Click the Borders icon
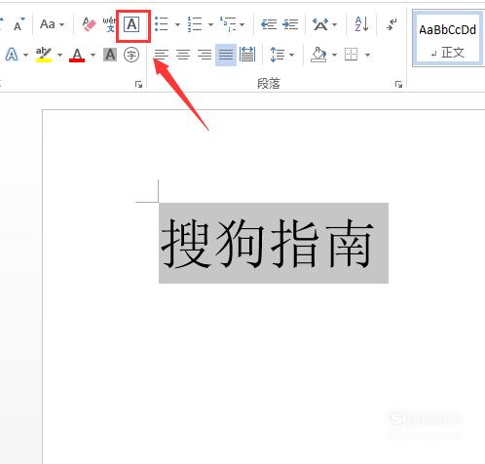 click(351, 55)
